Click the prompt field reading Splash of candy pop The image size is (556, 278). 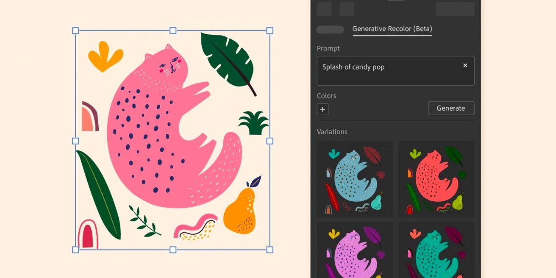395,71
